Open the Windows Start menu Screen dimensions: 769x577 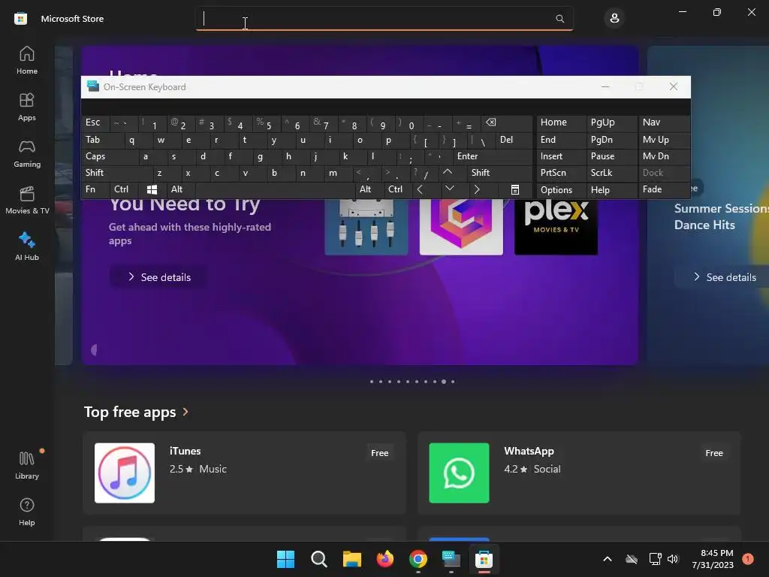(285, 559)
